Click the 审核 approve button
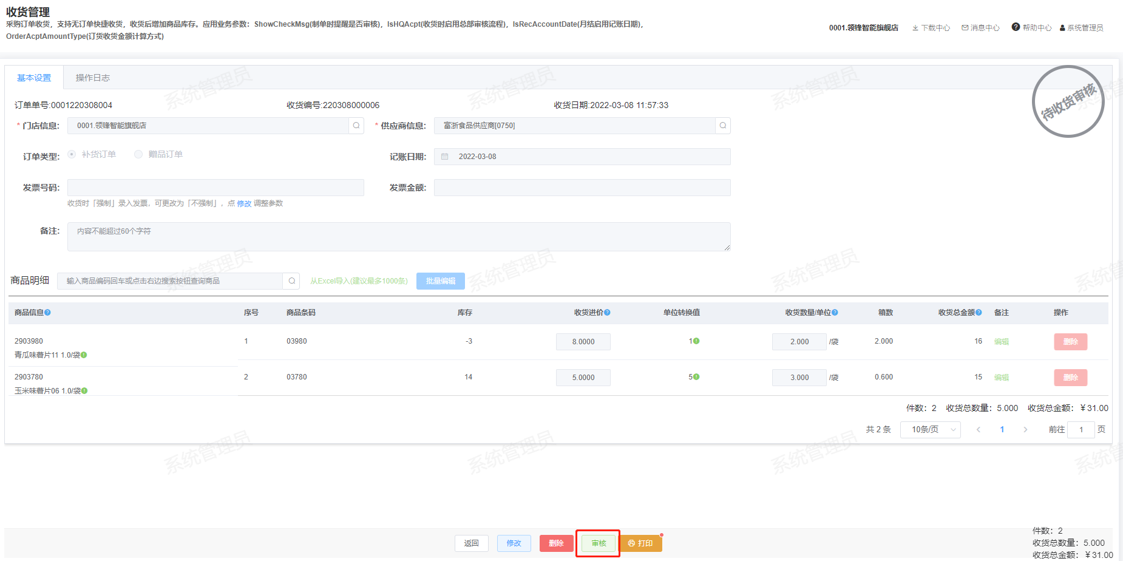 598,543
